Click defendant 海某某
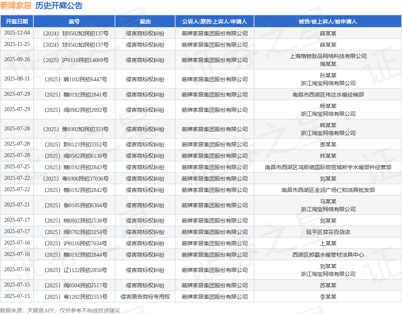Viewport: 402px width, 314px height. 328,64
